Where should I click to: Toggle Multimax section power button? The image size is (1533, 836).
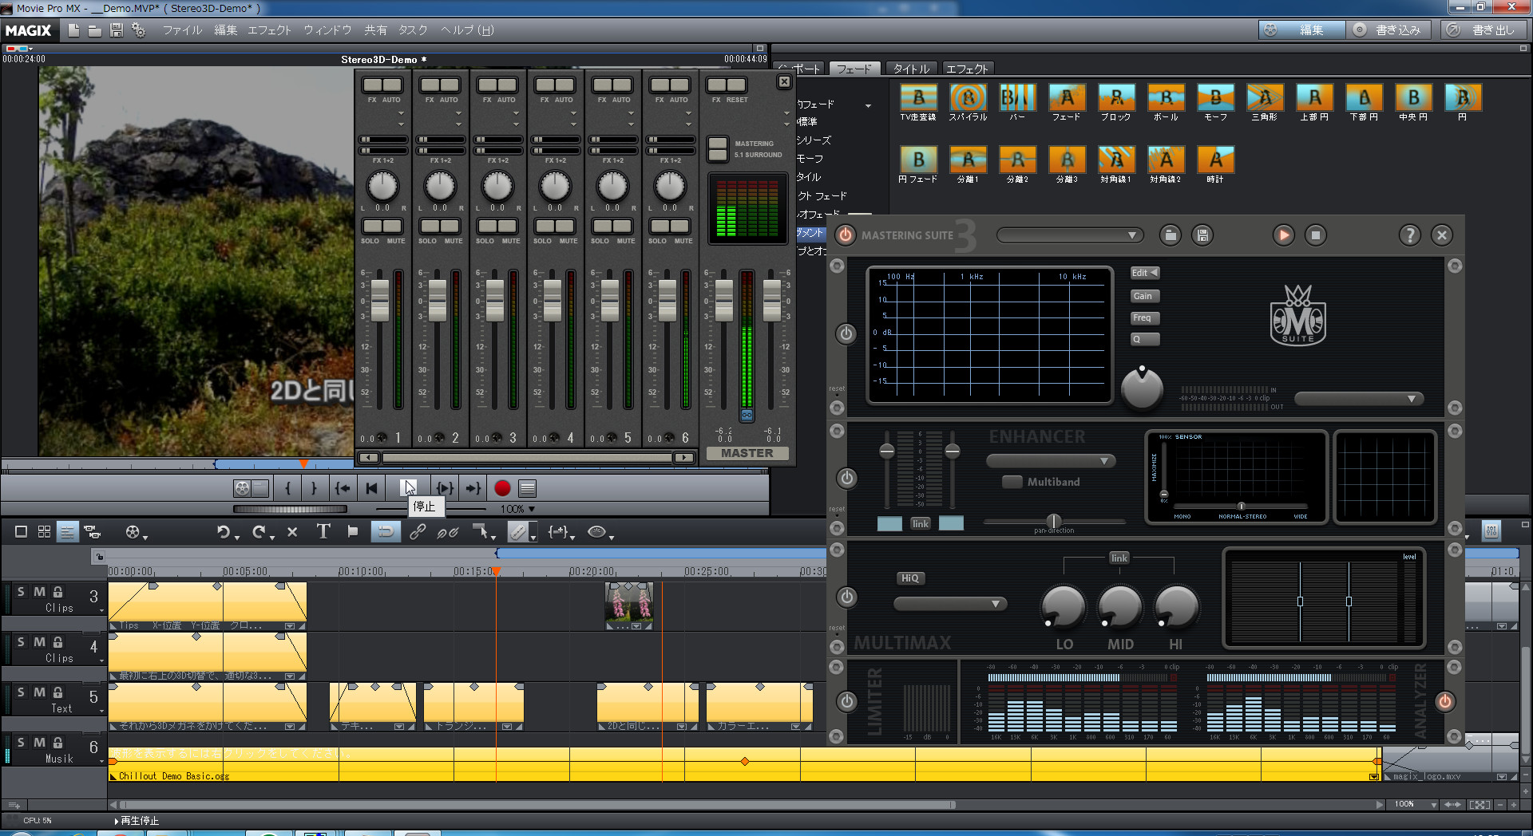click(846, 597)
